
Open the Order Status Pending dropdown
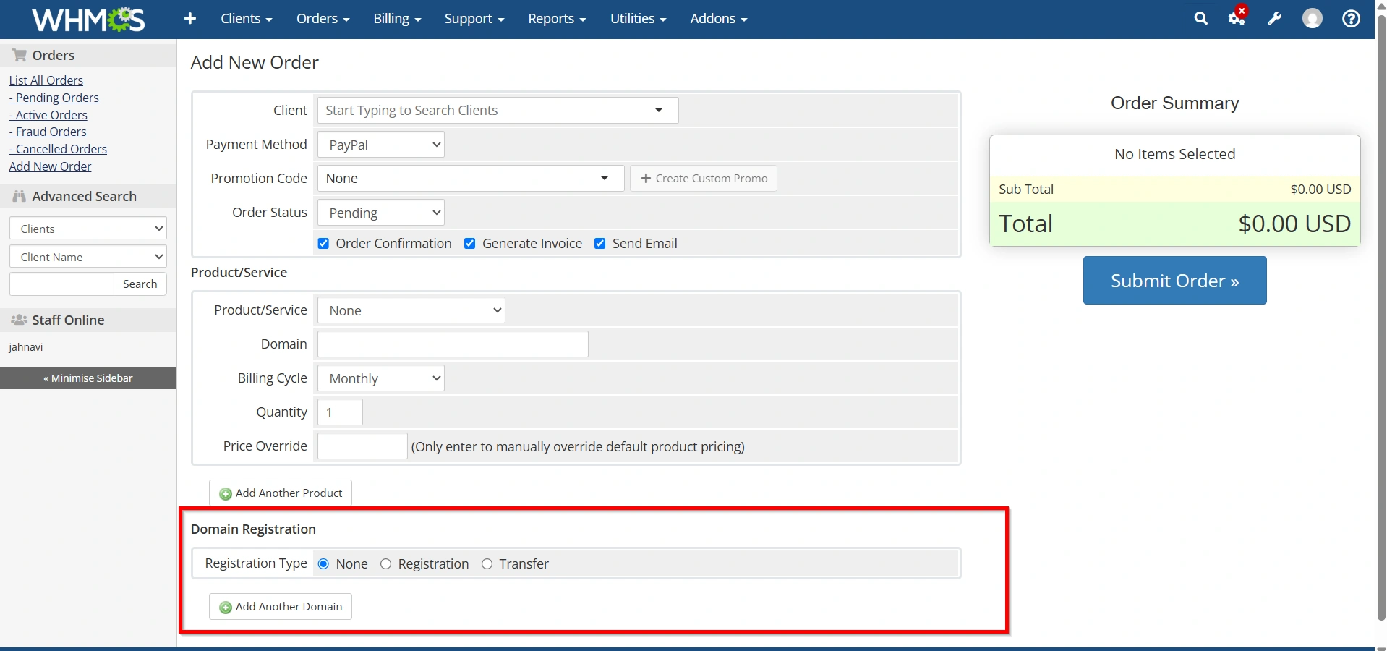pos(380,213)
